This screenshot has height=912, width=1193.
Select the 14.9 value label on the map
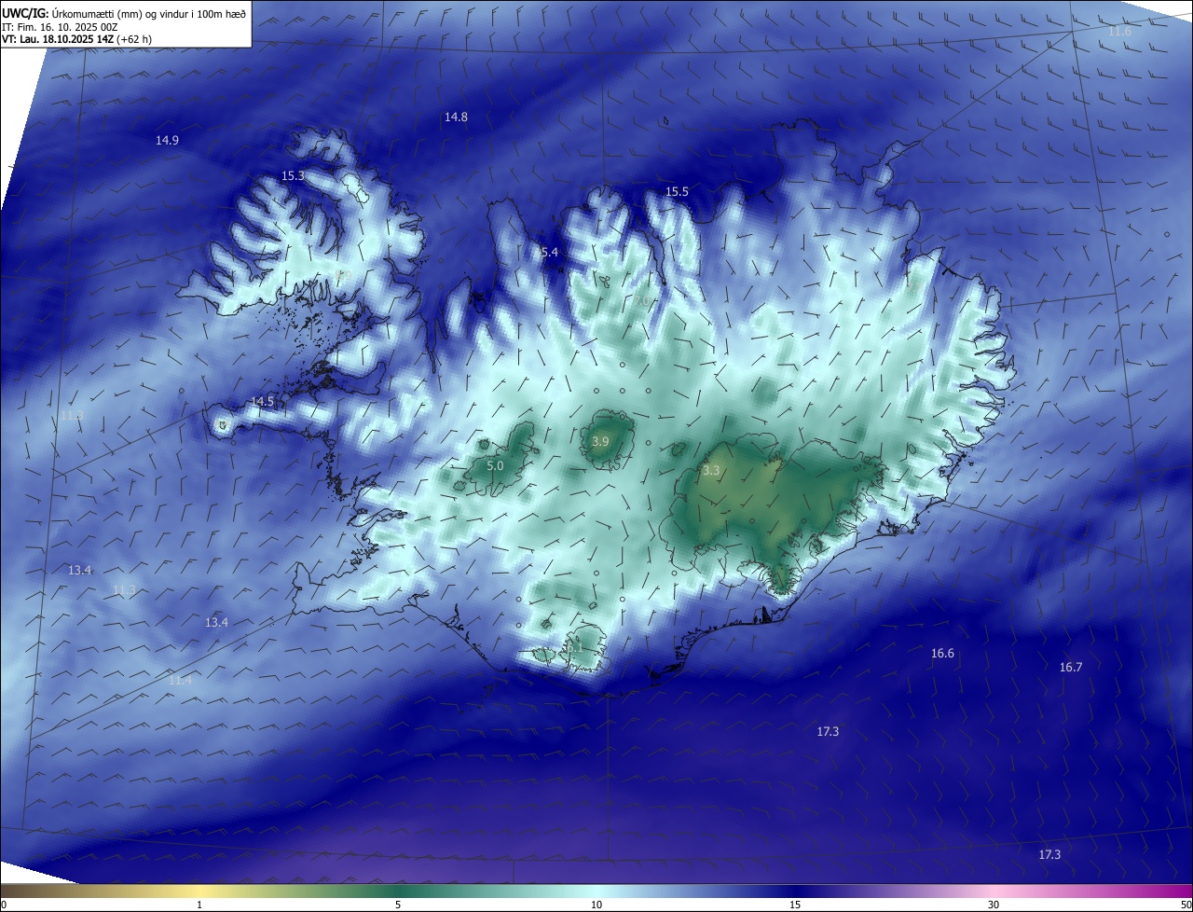167,140
